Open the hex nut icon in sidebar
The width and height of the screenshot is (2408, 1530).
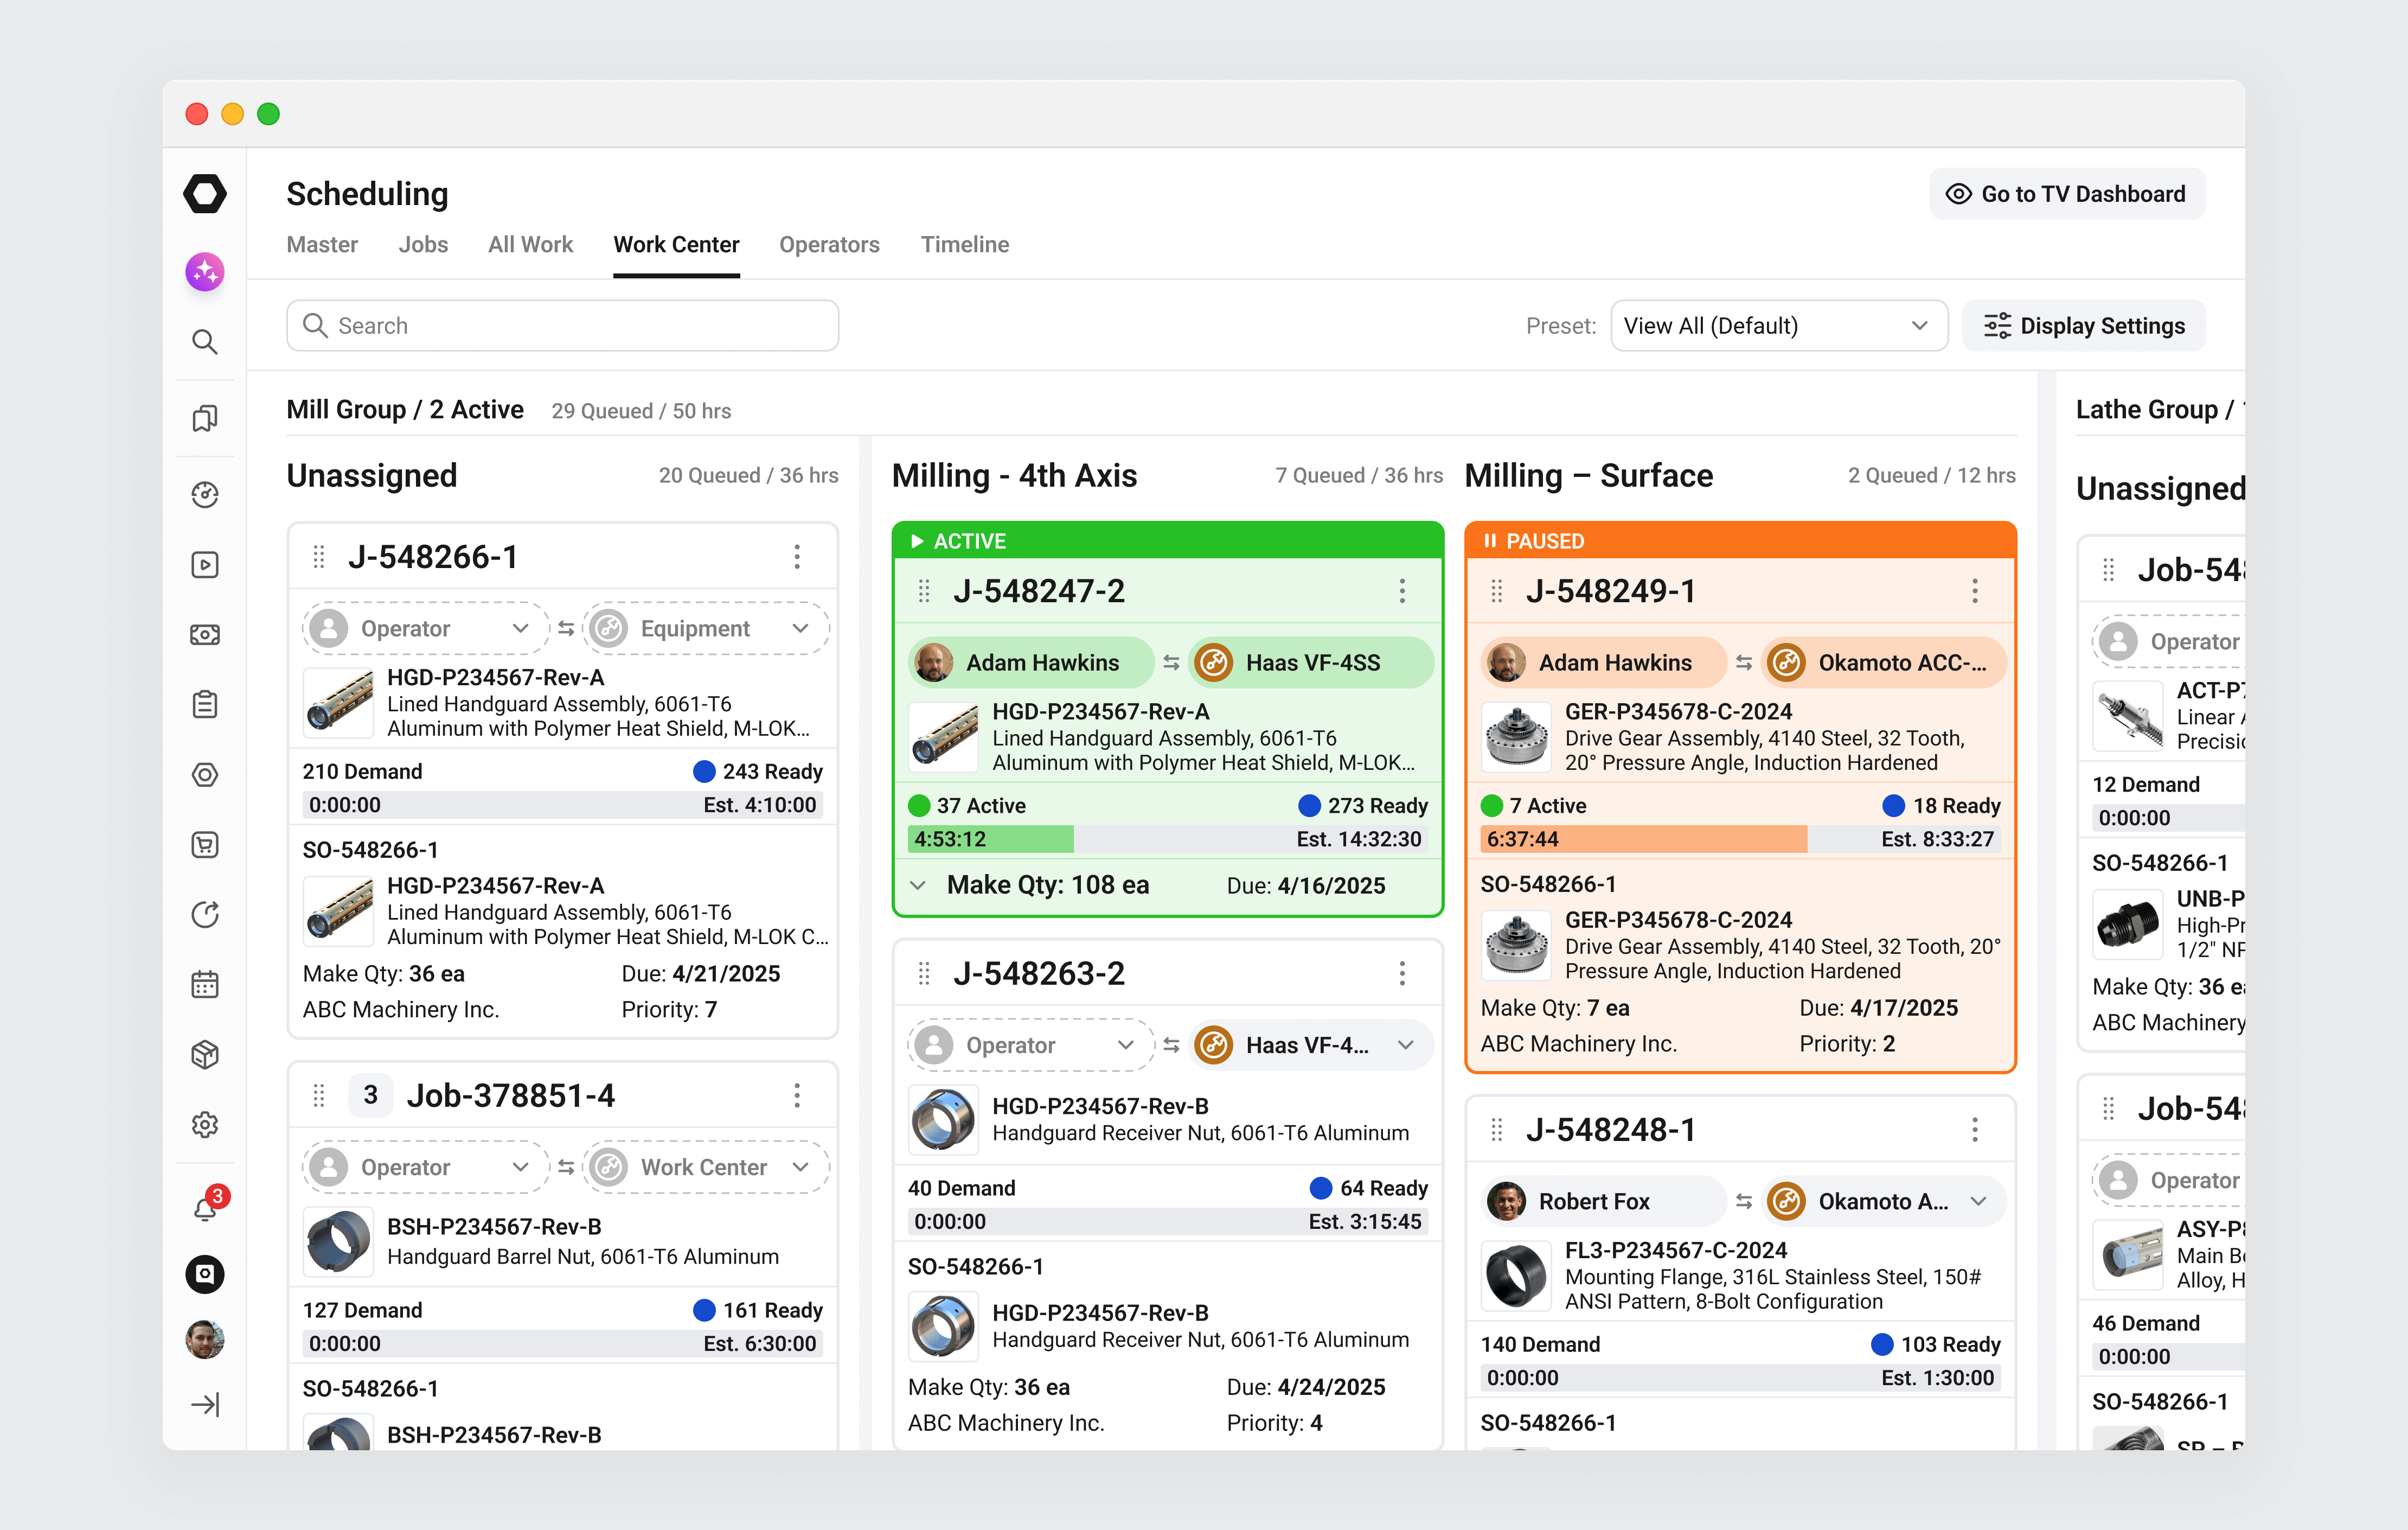205,775
